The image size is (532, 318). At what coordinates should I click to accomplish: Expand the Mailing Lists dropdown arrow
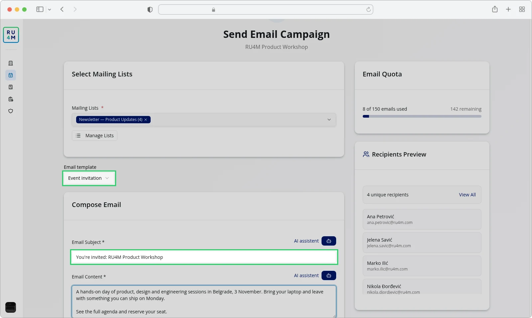[x=329, y=120]
